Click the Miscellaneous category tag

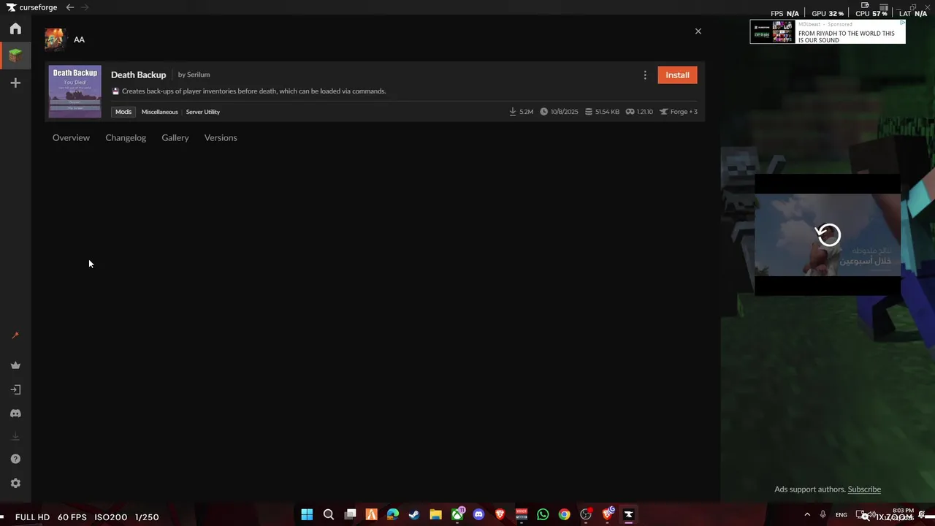click(x=159, y=112)
